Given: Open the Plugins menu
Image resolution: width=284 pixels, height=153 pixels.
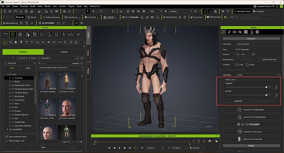Looking at the screenshot, I should pyautogui.click(x=71, y=6).
